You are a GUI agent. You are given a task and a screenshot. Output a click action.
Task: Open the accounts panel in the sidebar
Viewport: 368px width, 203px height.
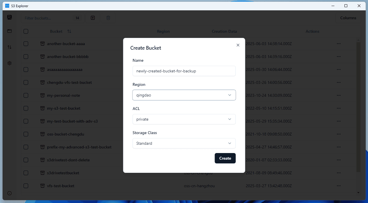9,17
